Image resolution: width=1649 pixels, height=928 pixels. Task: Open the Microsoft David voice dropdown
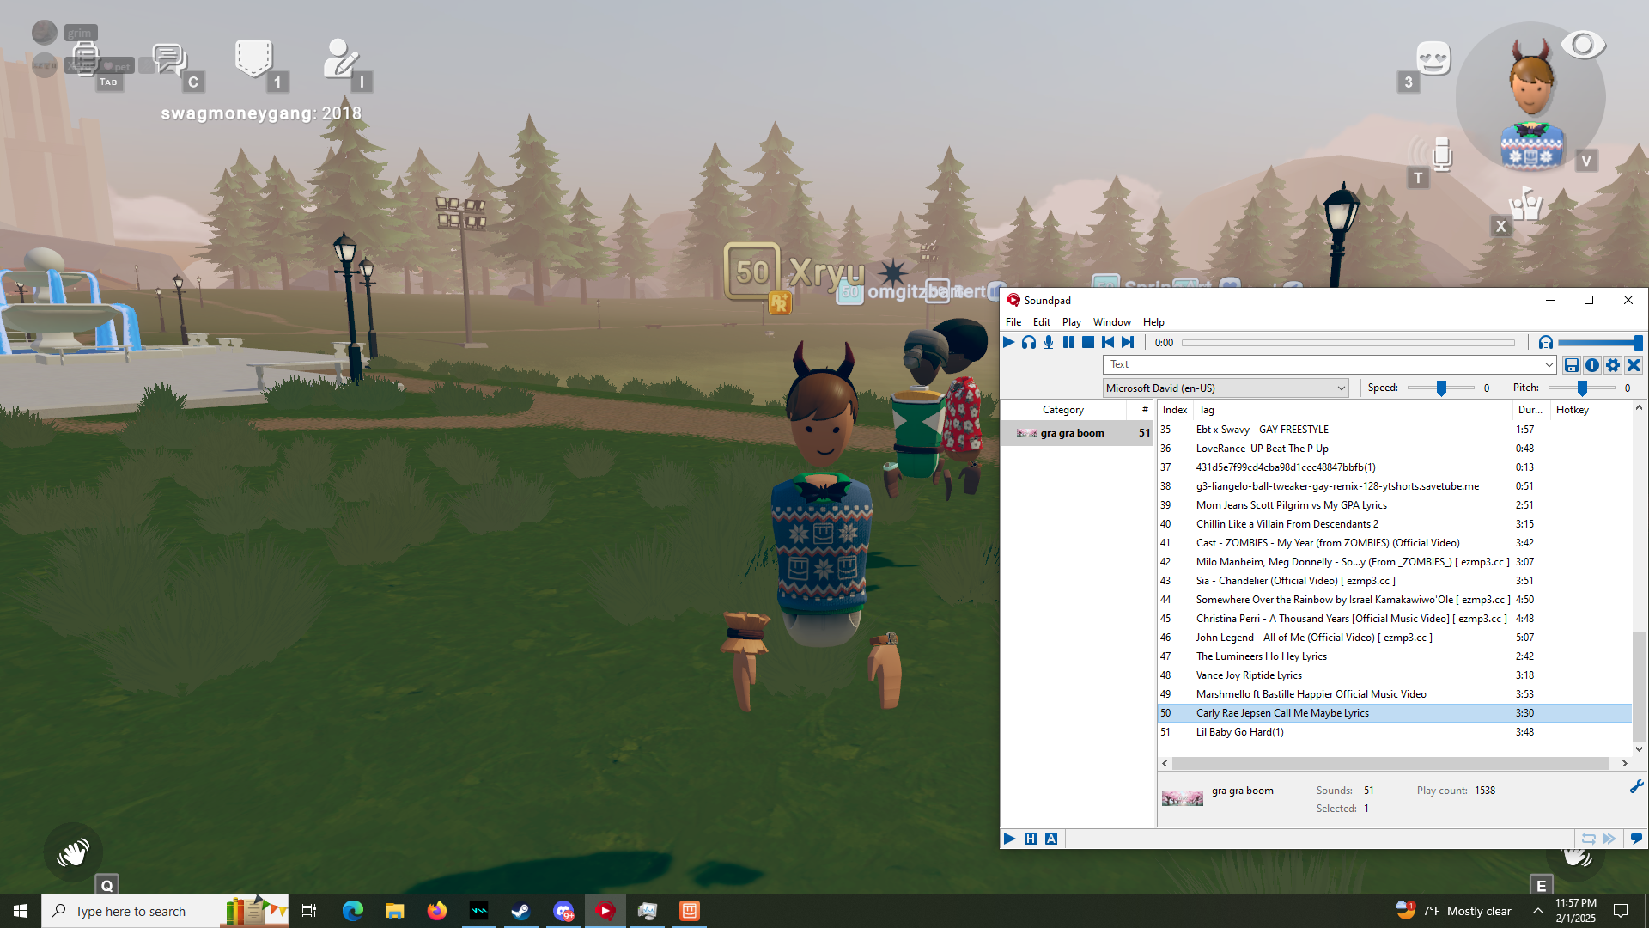pyautogui.click(x=1226, y=388)
